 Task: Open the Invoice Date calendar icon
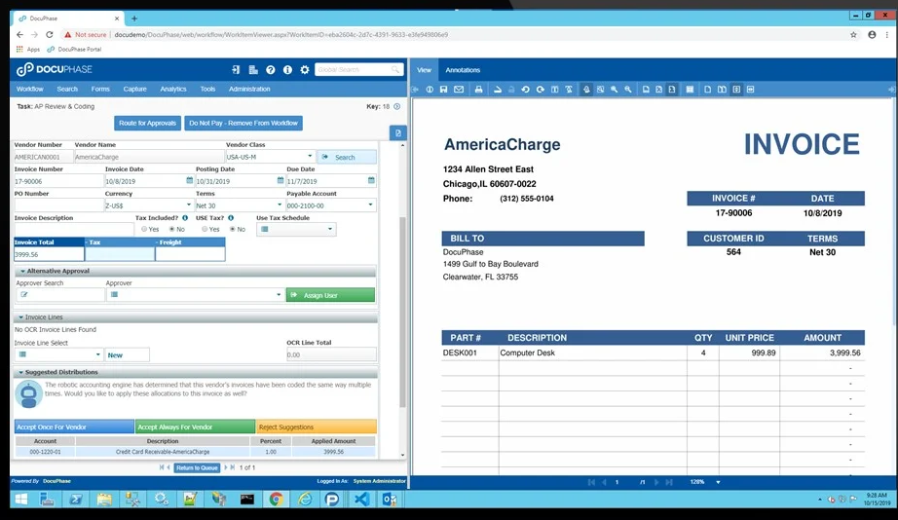[190, 180]
